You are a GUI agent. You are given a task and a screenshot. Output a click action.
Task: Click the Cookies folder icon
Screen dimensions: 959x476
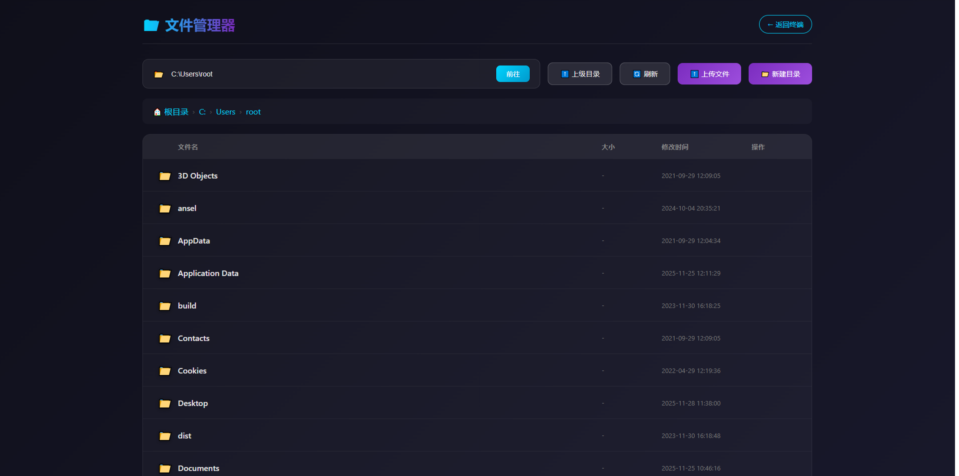coord(165,371)
